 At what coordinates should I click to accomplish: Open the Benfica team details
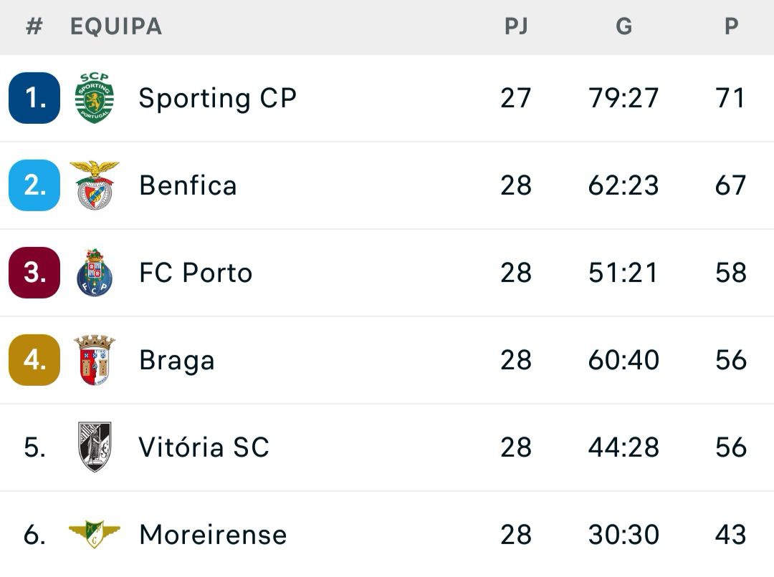(x=188, y=185)
